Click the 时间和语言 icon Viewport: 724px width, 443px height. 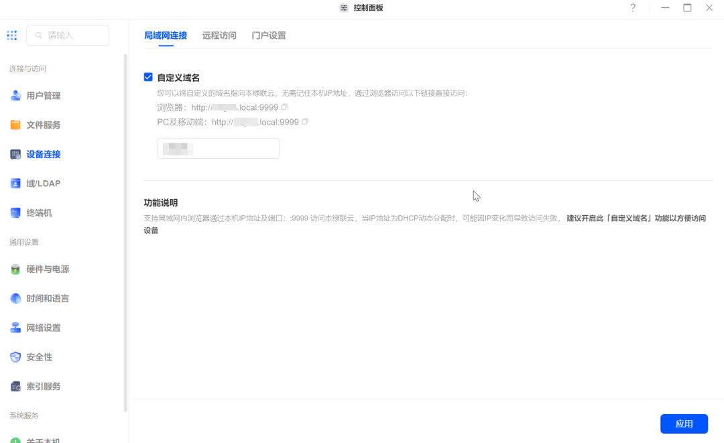click(x=15, y=298)
